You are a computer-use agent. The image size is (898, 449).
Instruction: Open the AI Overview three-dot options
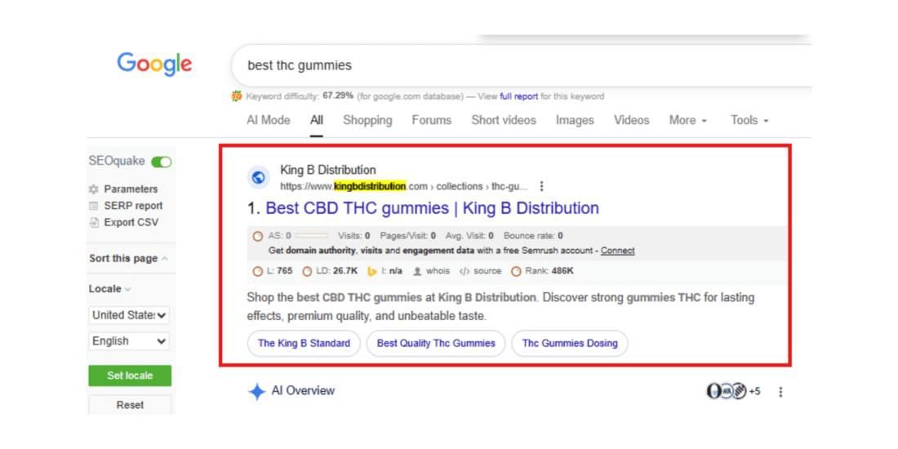point(780,392)
